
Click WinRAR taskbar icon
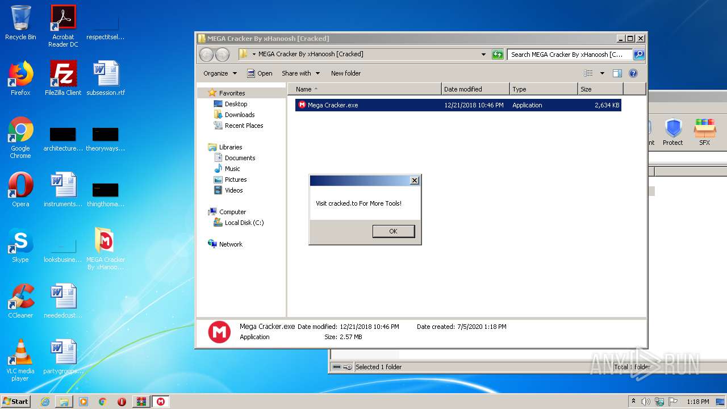141,402
